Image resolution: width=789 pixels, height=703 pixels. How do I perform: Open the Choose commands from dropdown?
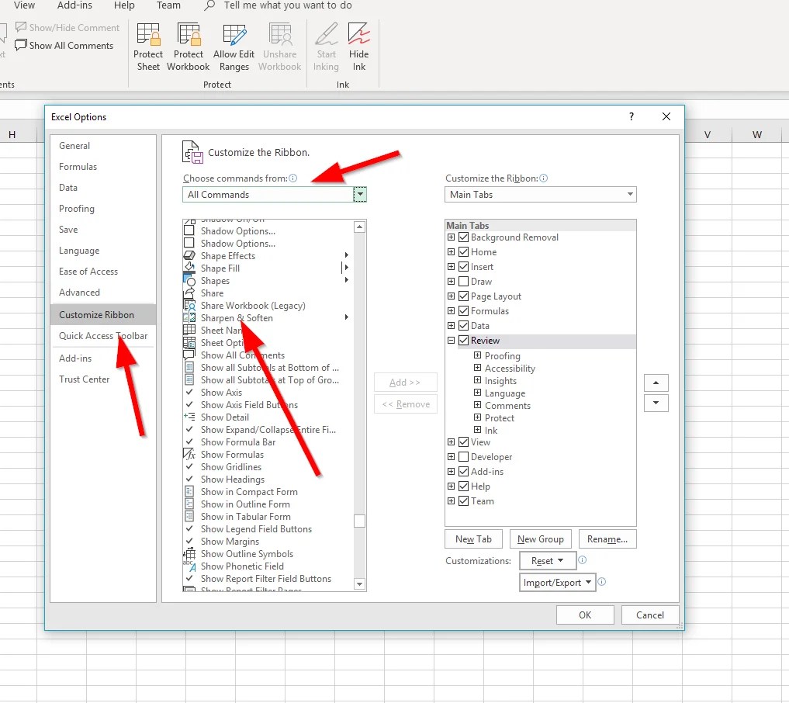click(x=358, y=194)
